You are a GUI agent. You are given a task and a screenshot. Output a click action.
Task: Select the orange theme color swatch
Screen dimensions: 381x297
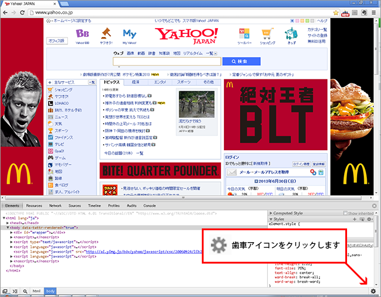pos(302,21)
